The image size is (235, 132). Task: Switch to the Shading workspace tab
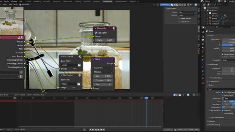(x=78, y=2)
